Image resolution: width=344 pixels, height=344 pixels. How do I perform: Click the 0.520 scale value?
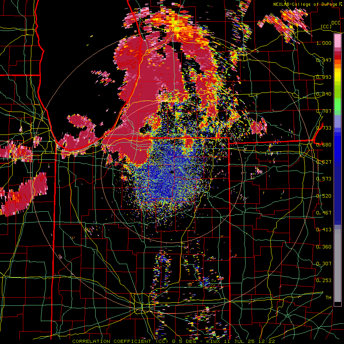[324, 196]
